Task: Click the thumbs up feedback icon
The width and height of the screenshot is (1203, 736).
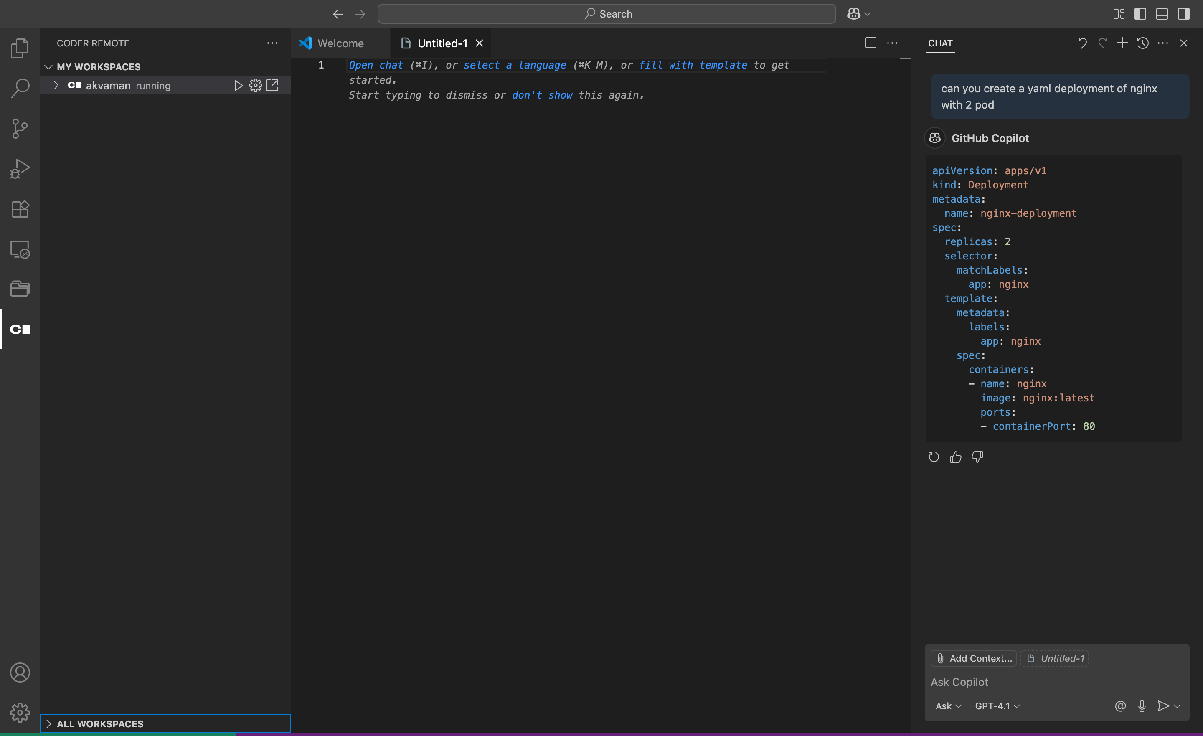Action: 955,457
